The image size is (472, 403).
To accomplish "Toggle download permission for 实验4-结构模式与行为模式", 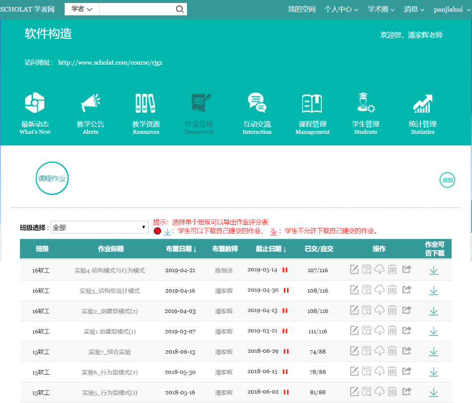I will [434, 270].
